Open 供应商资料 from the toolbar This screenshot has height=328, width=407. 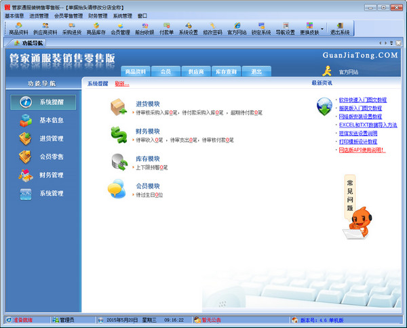(x=45, y=28)
